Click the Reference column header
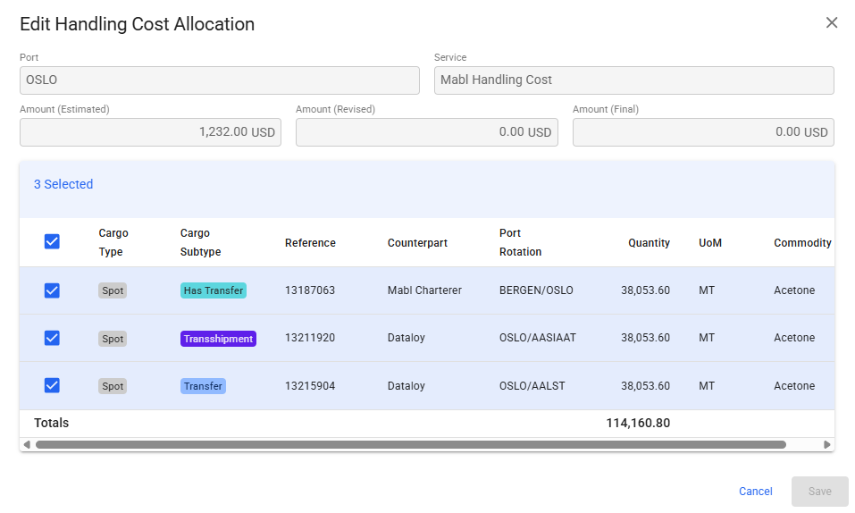The image size is (855, 513). [x=310, y=243]
